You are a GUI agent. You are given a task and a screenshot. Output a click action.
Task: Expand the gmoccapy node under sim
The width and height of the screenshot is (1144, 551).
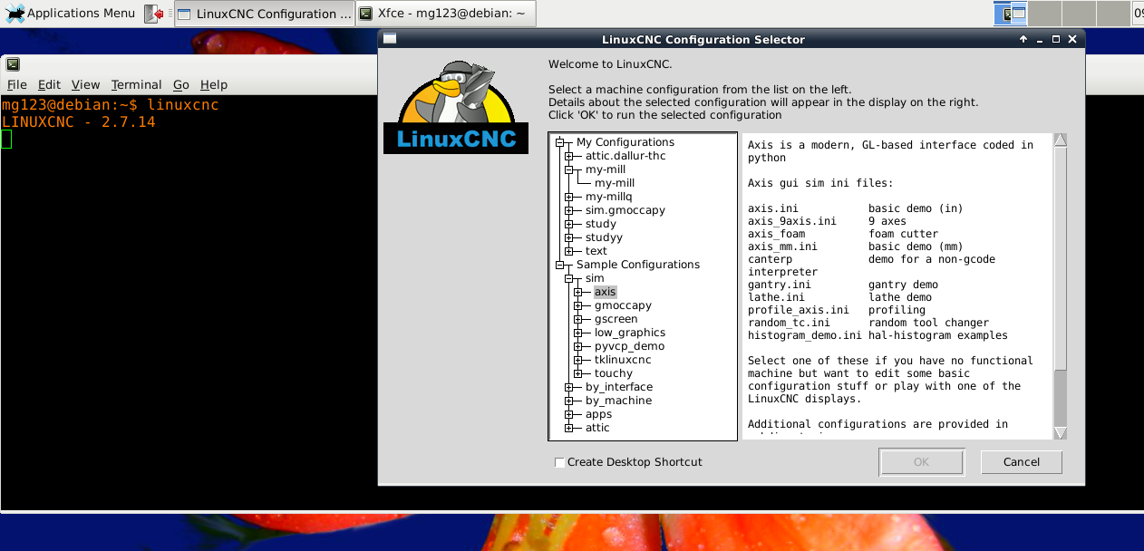click(577, 305)
